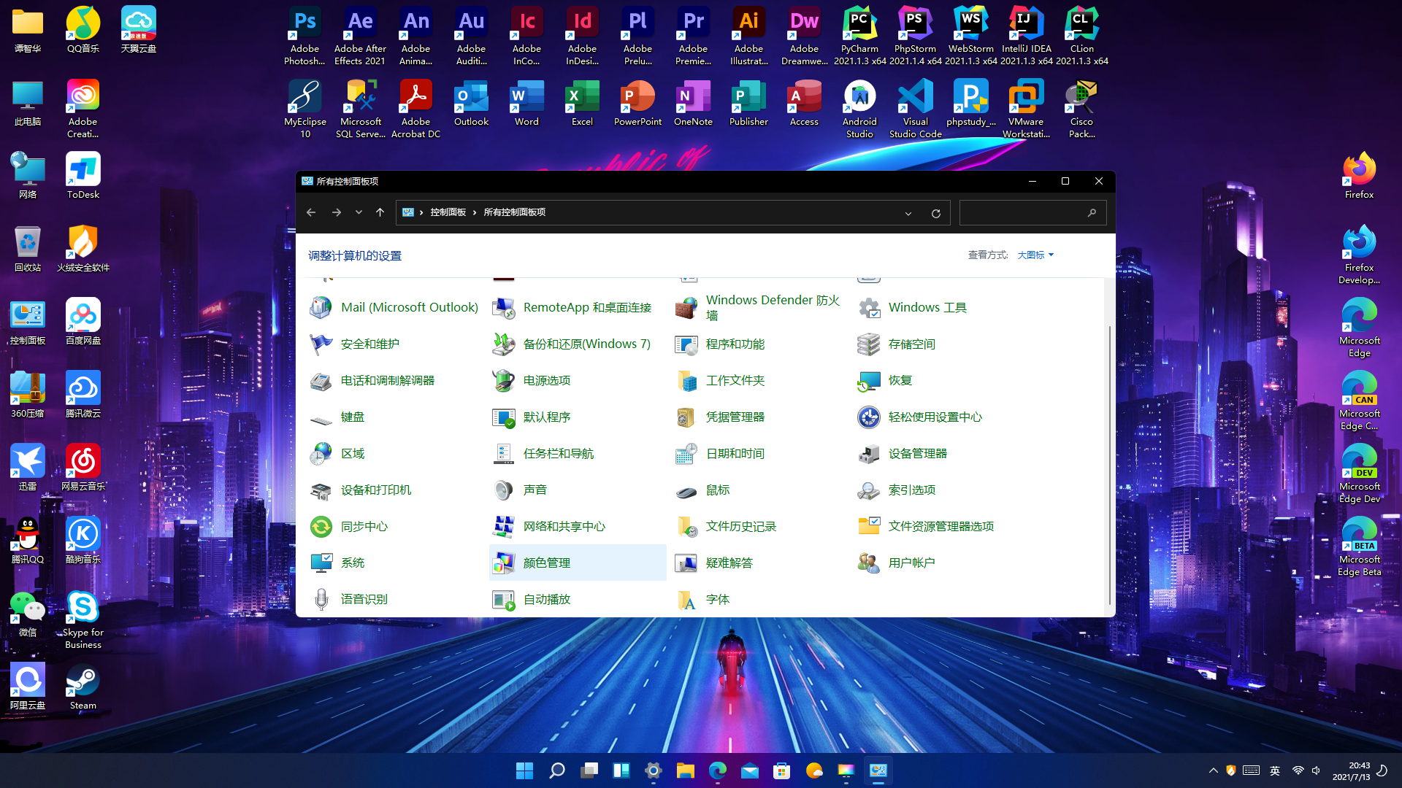Click the refresh button in address bar
The width and height of the screenshot is (1402, 788).
tap(935, 213)
